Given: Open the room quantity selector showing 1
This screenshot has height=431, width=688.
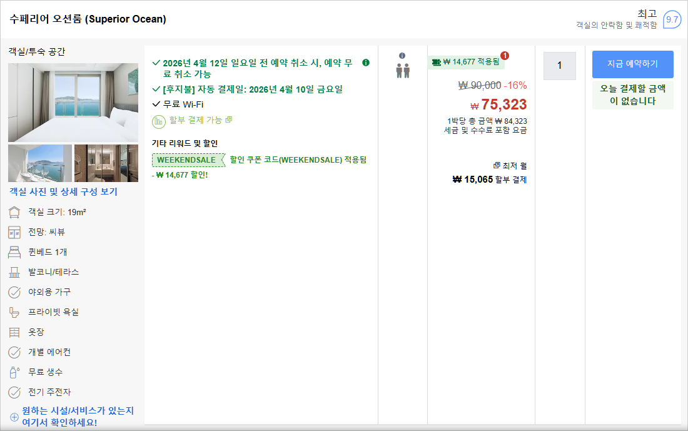Looking at the screenshot, I should point(559,66).
